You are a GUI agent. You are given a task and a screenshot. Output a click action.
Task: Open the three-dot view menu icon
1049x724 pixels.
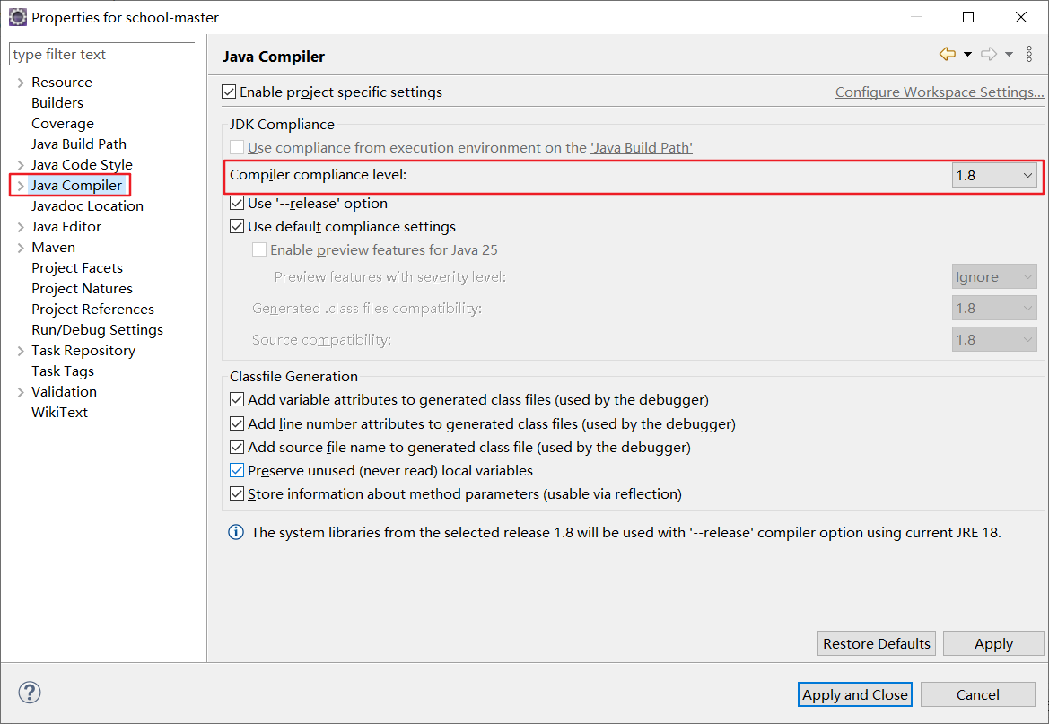point(1029,55)
